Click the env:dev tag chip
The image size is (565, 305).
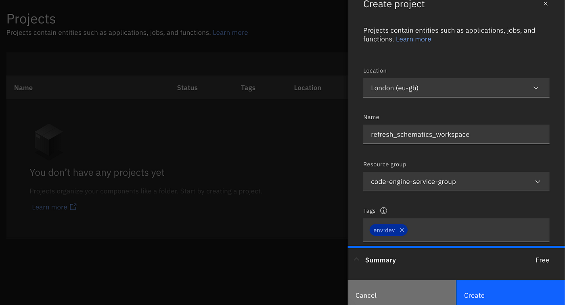(384, 230)
